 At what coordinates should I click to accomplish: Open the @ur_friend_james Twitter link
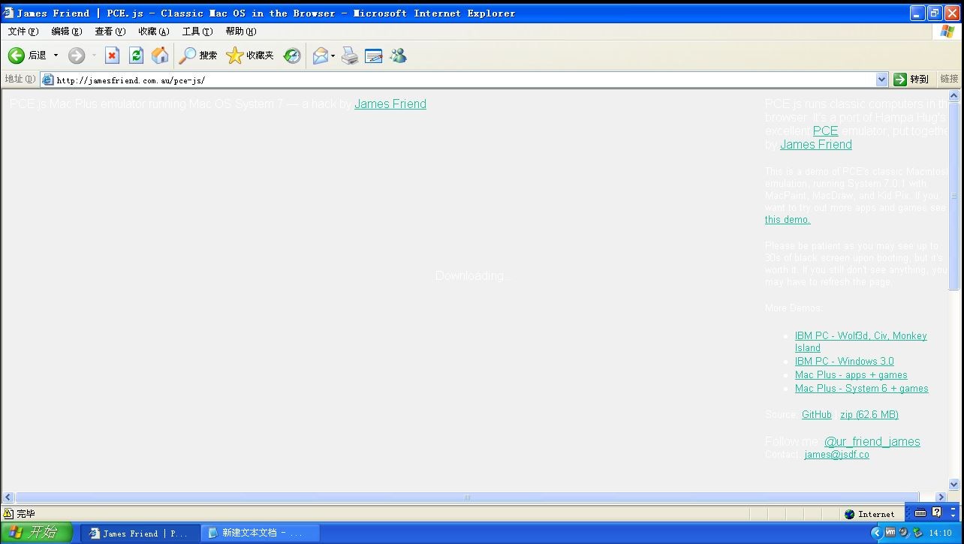[x=872, y=442]
